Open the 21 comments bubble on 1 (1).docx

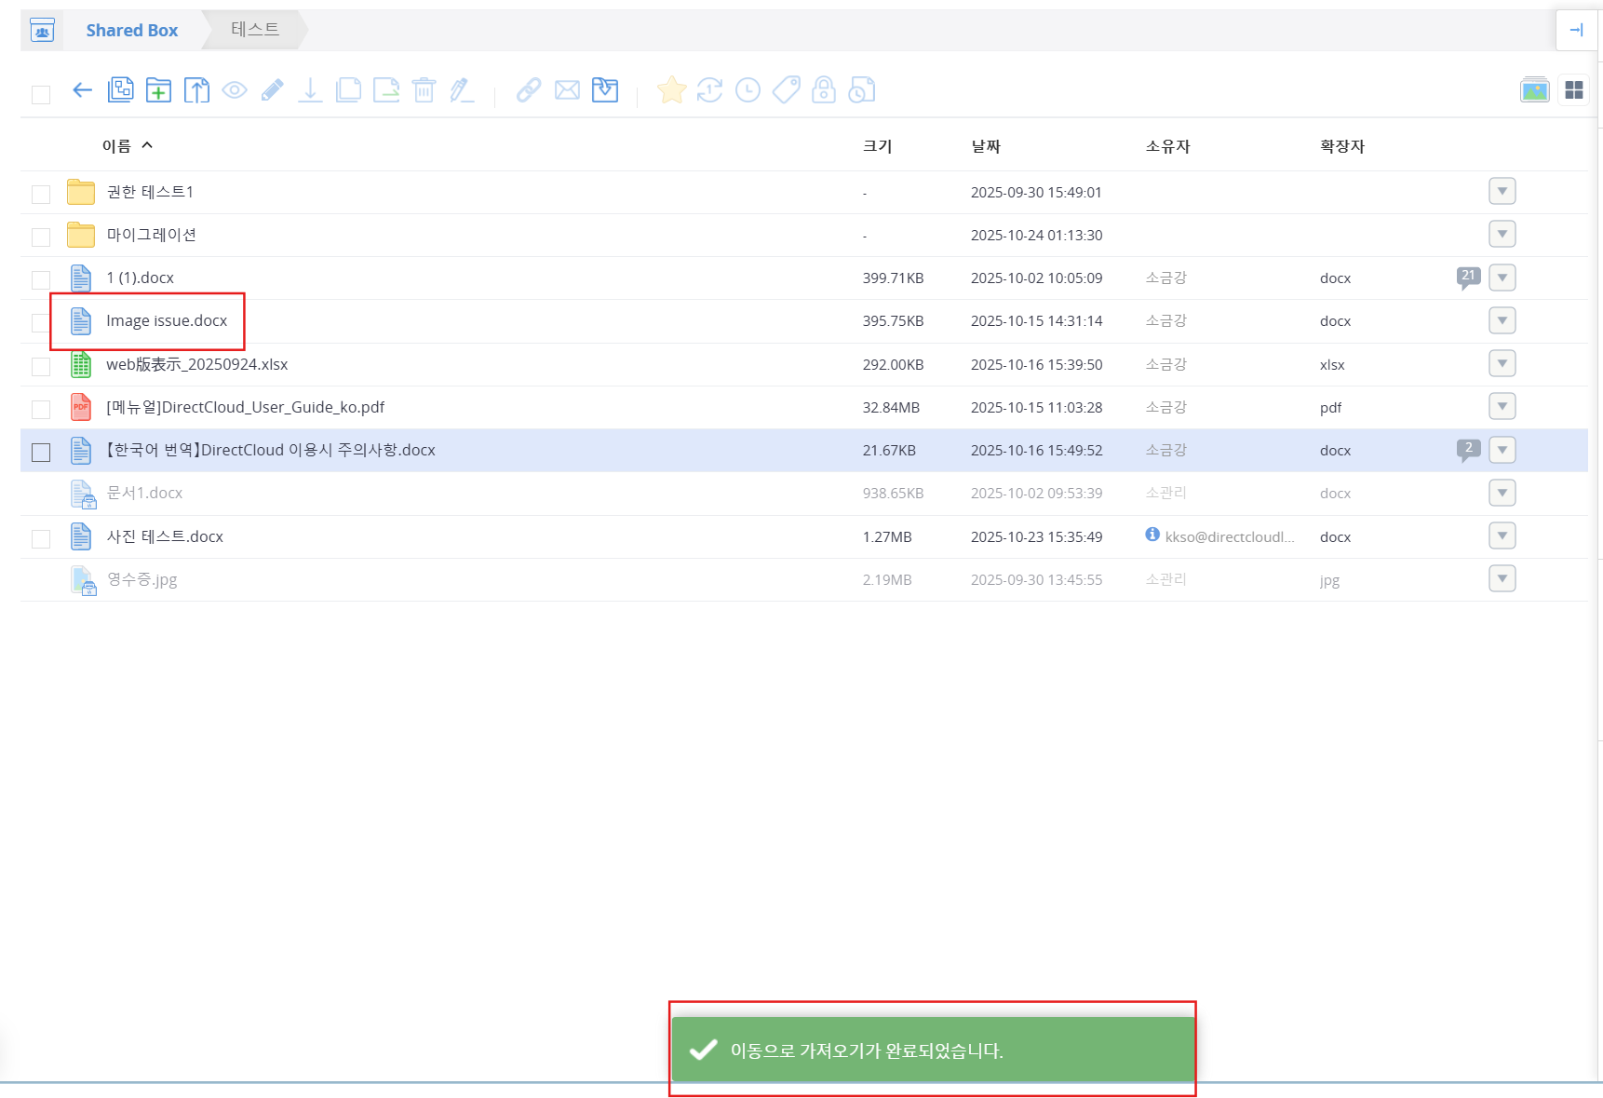pyautogui.click(x=1468, y=277)
